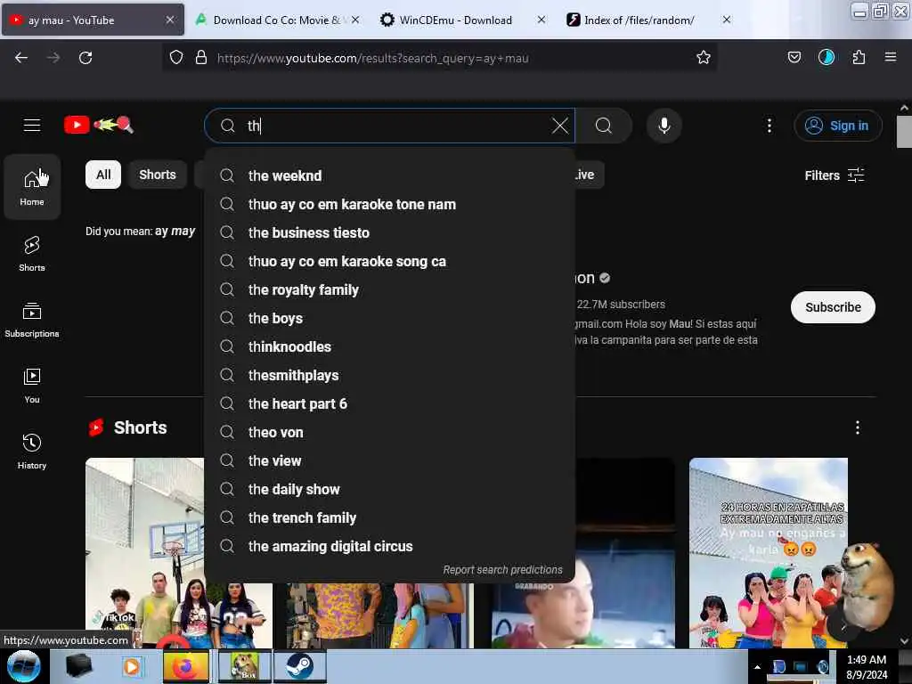
Task: Open media player from the taskbar
Action: coord(132,666)
